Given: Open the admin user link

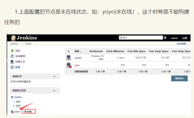Looking at the screenshot, I should tap(174, 38).
